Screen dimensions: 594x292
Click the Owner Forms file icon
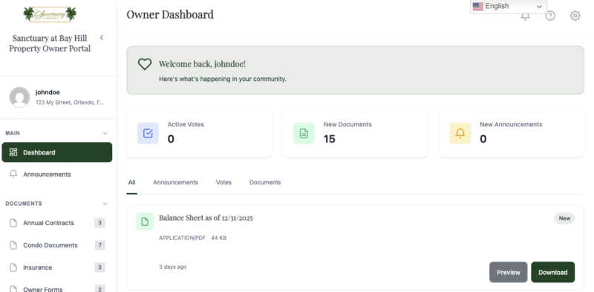[13, 289]
